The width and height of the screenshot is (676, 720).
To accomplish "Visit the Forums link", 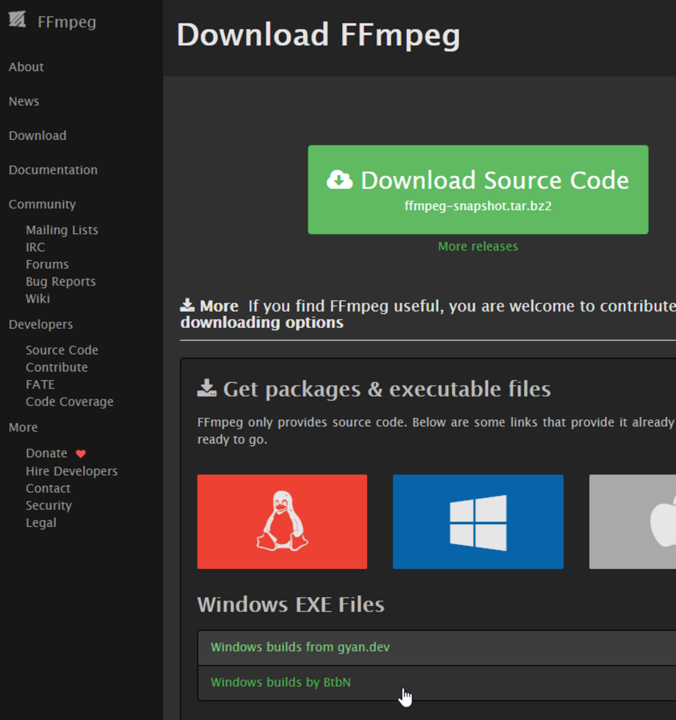I will point(47,264).
